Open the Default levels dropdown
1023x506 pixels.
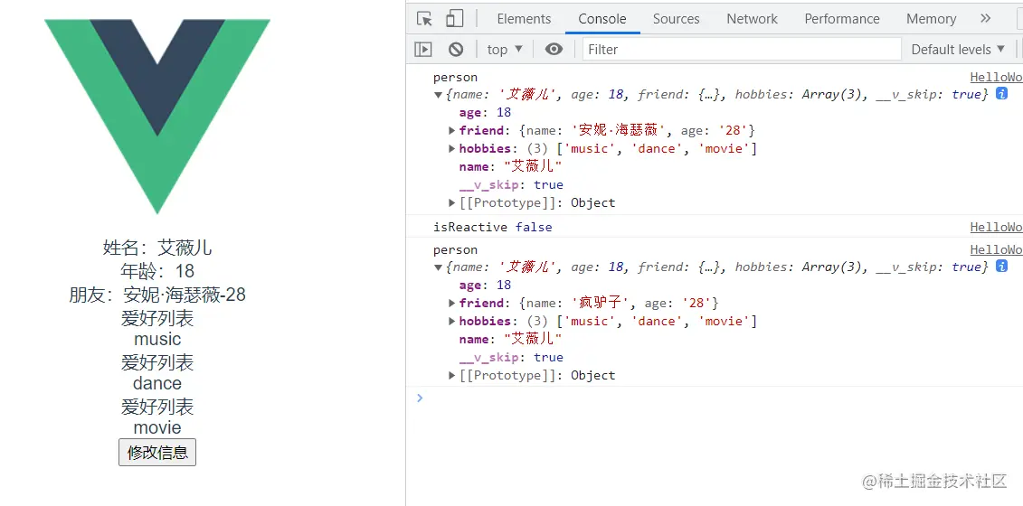pos(958,49)
